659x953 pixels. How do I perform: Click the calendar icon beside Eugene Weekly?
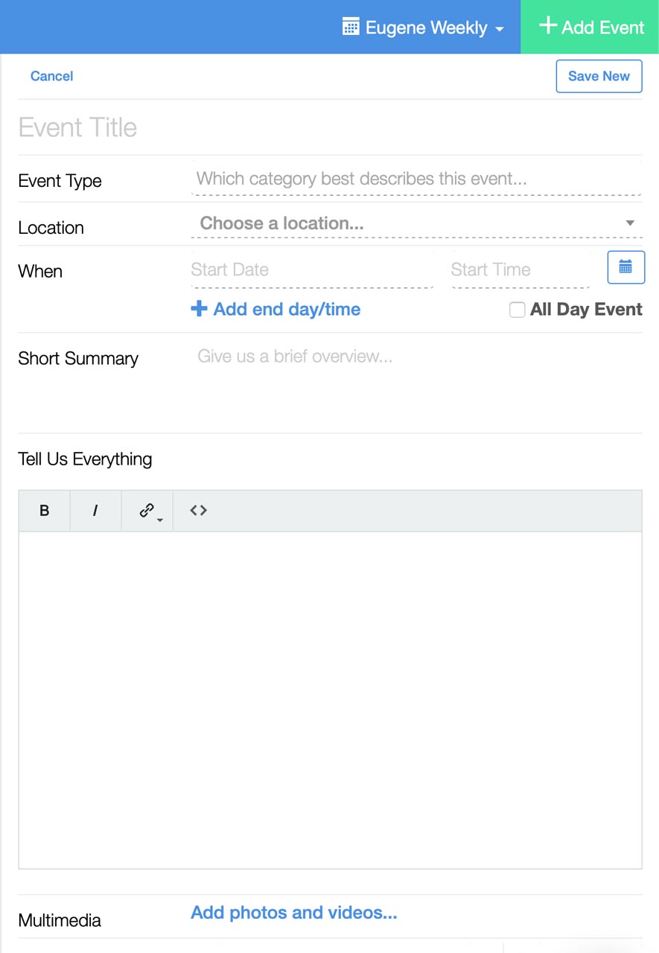tap(351, 27)
